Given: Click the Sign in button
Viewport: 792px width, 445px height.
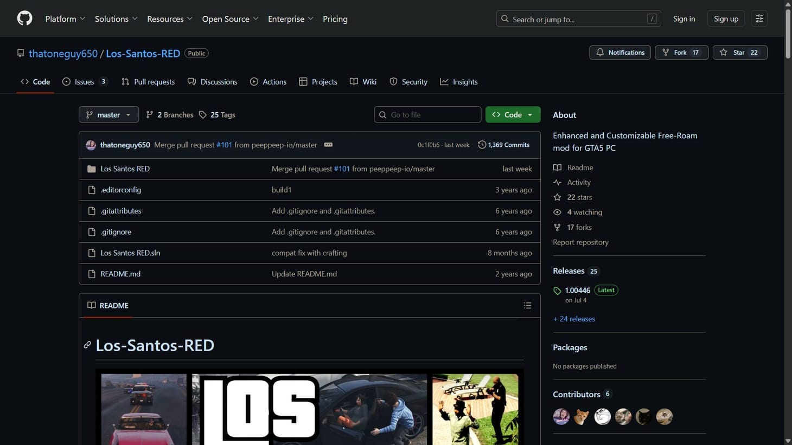Looking at the screenshot, I should [683, 18].
